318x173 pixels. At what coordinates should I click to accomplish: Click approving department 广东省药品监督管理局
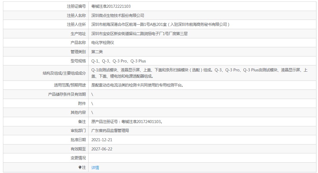(110, 131)
